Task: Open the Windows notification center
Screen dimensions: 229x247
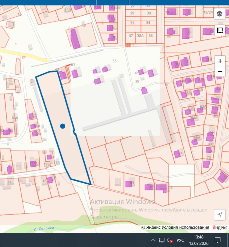Action: 218,240
